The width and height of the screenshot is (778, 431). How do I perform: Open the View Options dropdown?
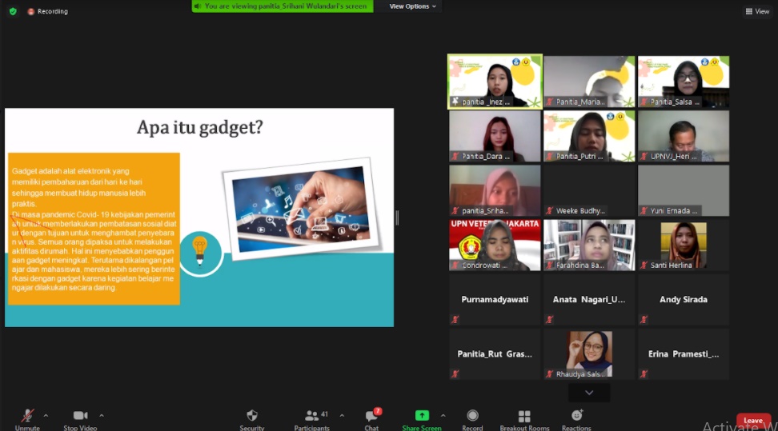pyautogui.click(x=413, y=6)
